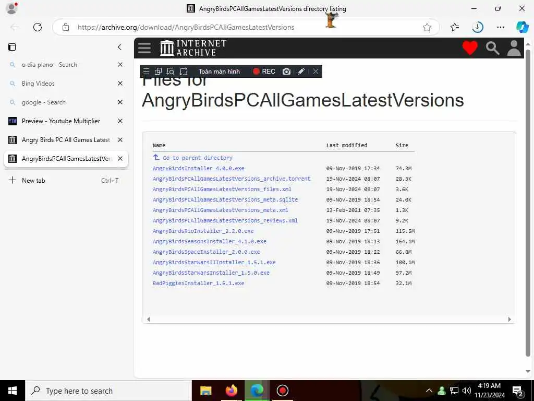Close the 'google - Search' tab
The image size is (534, 401).
point(120,102)
